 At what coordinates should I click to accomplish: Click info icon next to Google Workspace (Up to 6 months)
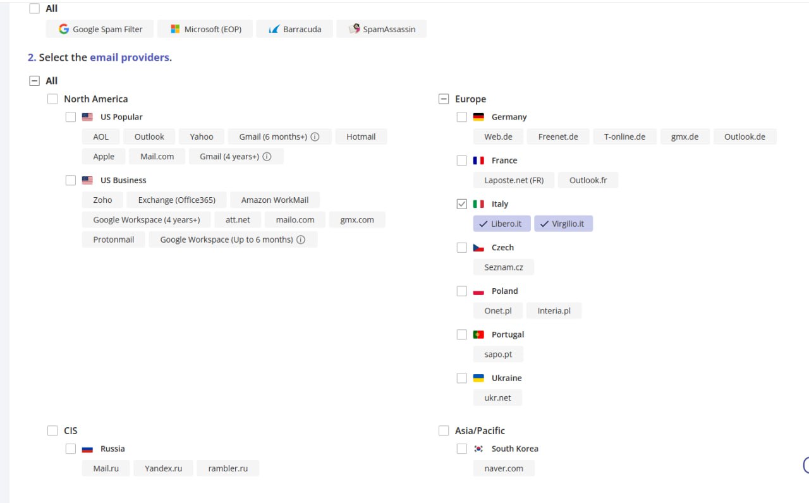pos(301,240)
